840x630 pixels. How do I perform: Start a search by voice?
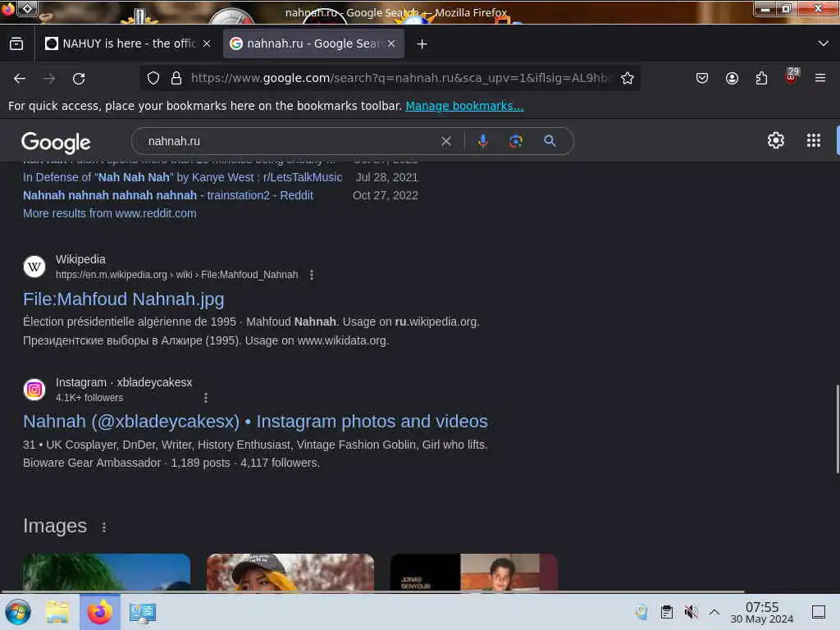point(482,141)
